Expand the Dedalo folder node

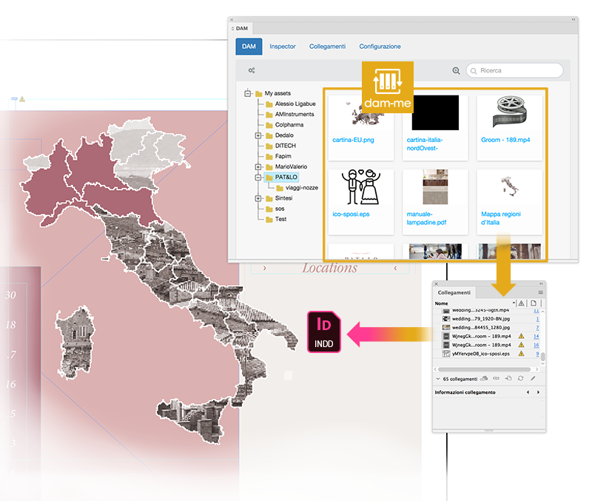click(258, 135)
